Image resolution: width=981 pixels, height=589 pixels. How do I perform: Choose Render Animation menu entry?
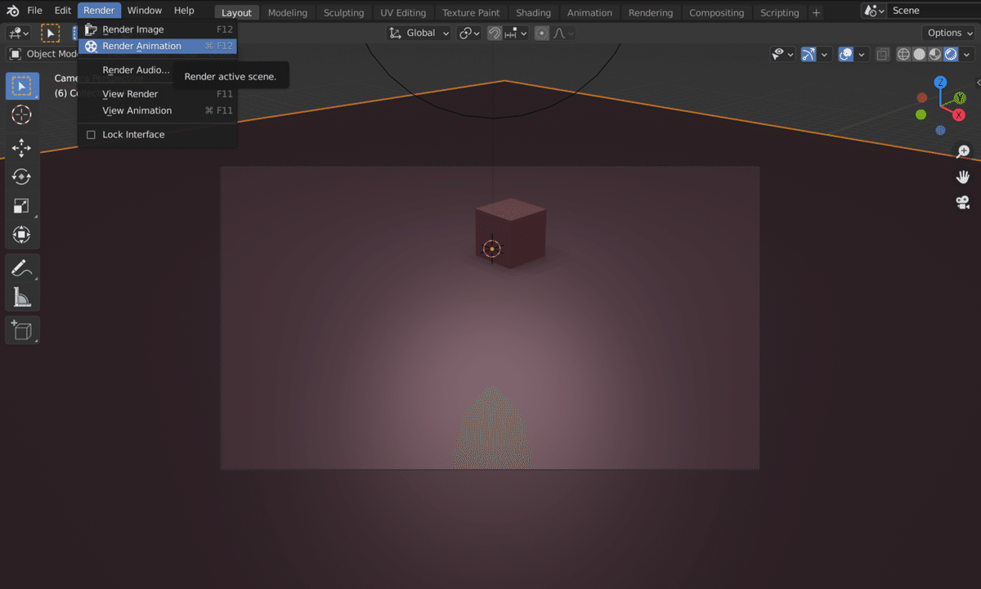point(158,47)
